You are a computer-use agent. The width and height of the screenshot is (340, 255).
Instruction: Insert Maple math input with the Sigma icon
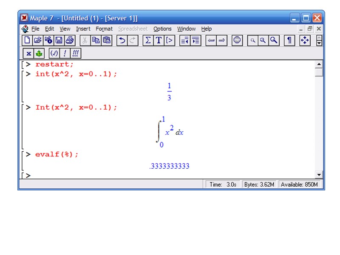point(148,40)
